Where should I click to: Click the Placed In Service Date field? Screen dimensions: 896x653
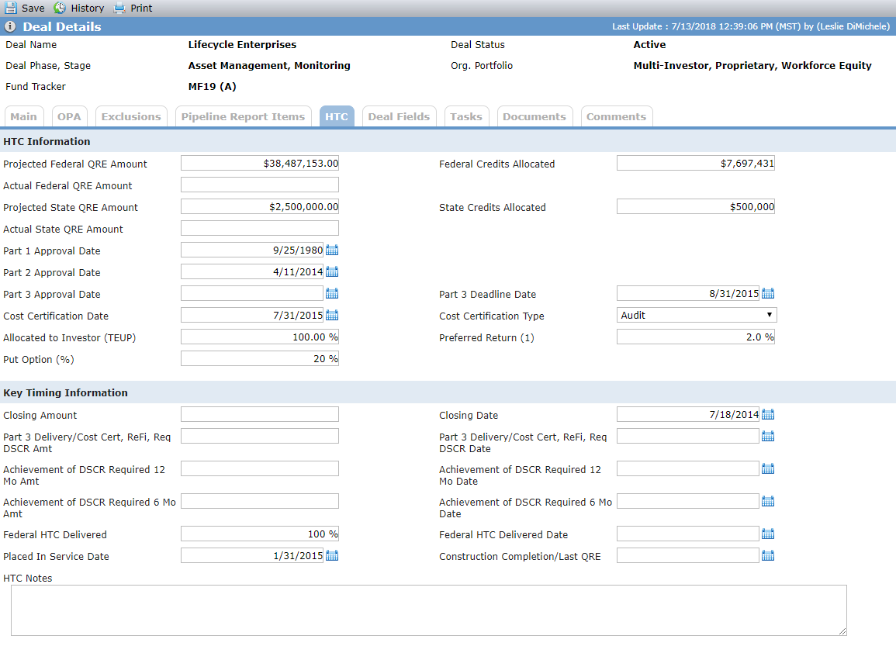click(252, 556)
